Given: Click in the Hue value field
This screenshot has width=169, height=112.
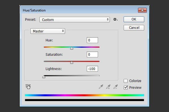Looking at the screenshot, I should point(92,40).
